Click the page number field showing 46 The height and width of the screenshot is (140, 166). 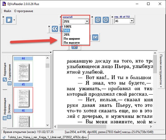pos(122,21)
